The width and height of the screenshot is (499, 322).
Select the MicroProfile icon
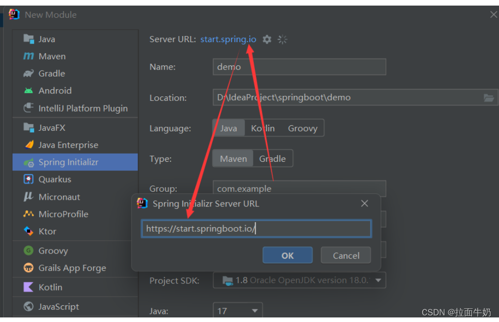(x=28, y=213)
